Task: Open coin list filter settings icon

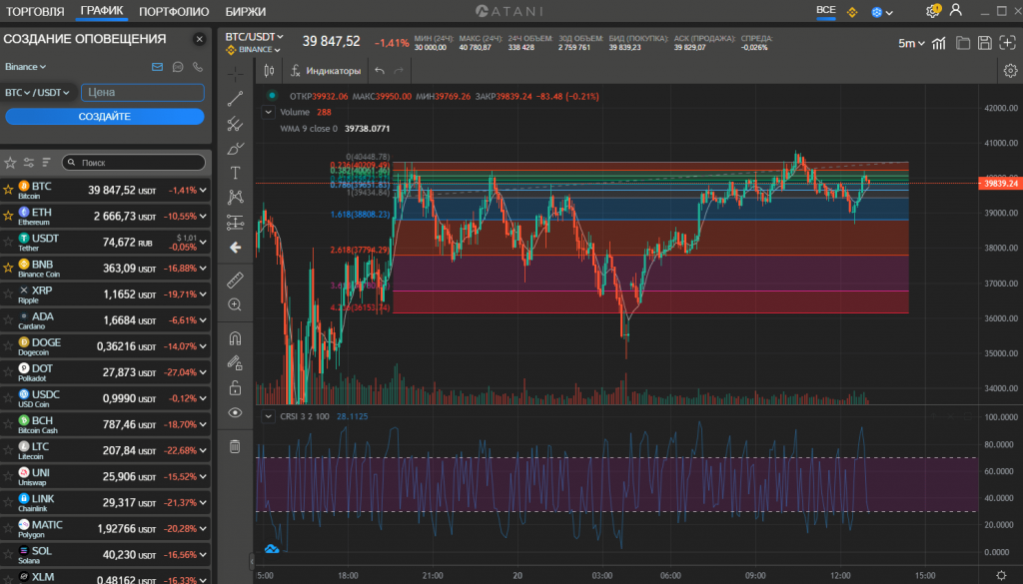Action: pyautogui.click(x=29, y=163)
